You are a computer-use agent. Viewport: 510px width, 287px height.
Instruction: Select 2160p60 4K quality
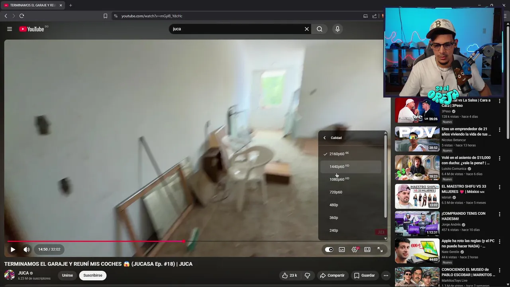coord(351,154)
